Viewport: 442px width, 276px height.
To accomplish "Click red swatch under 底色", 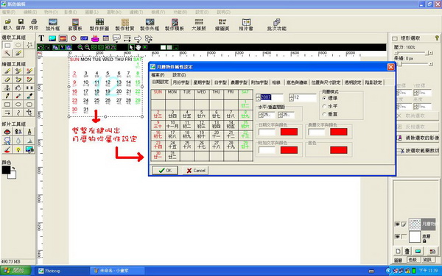I will click(339, 150).
